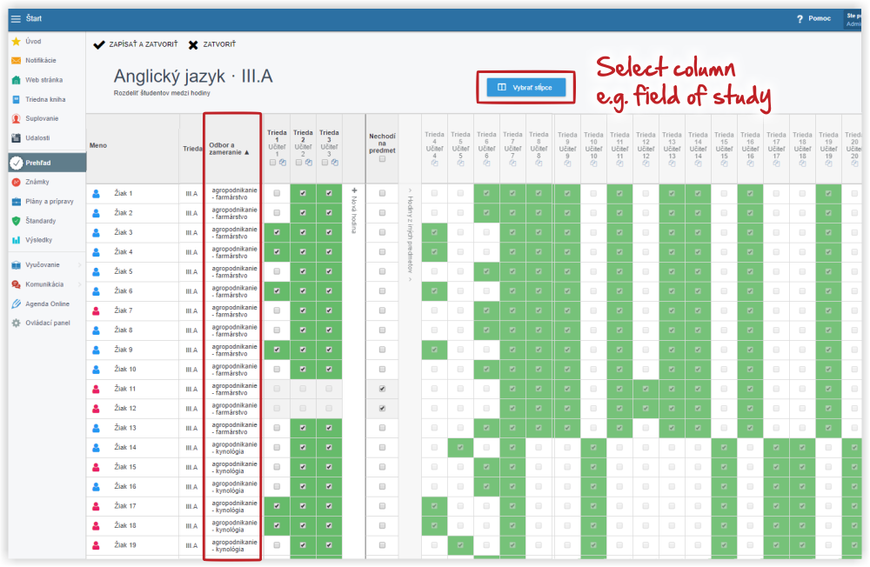This screenshot has height=567, width=870.
Task: Click copy icon under Trieda 1 header
Action: point(283,163)
